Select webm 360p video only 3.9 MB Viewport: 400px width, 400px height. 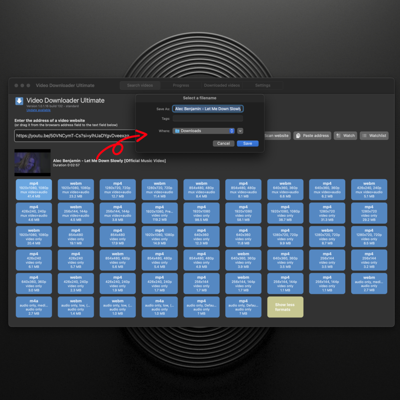point(243,260)
